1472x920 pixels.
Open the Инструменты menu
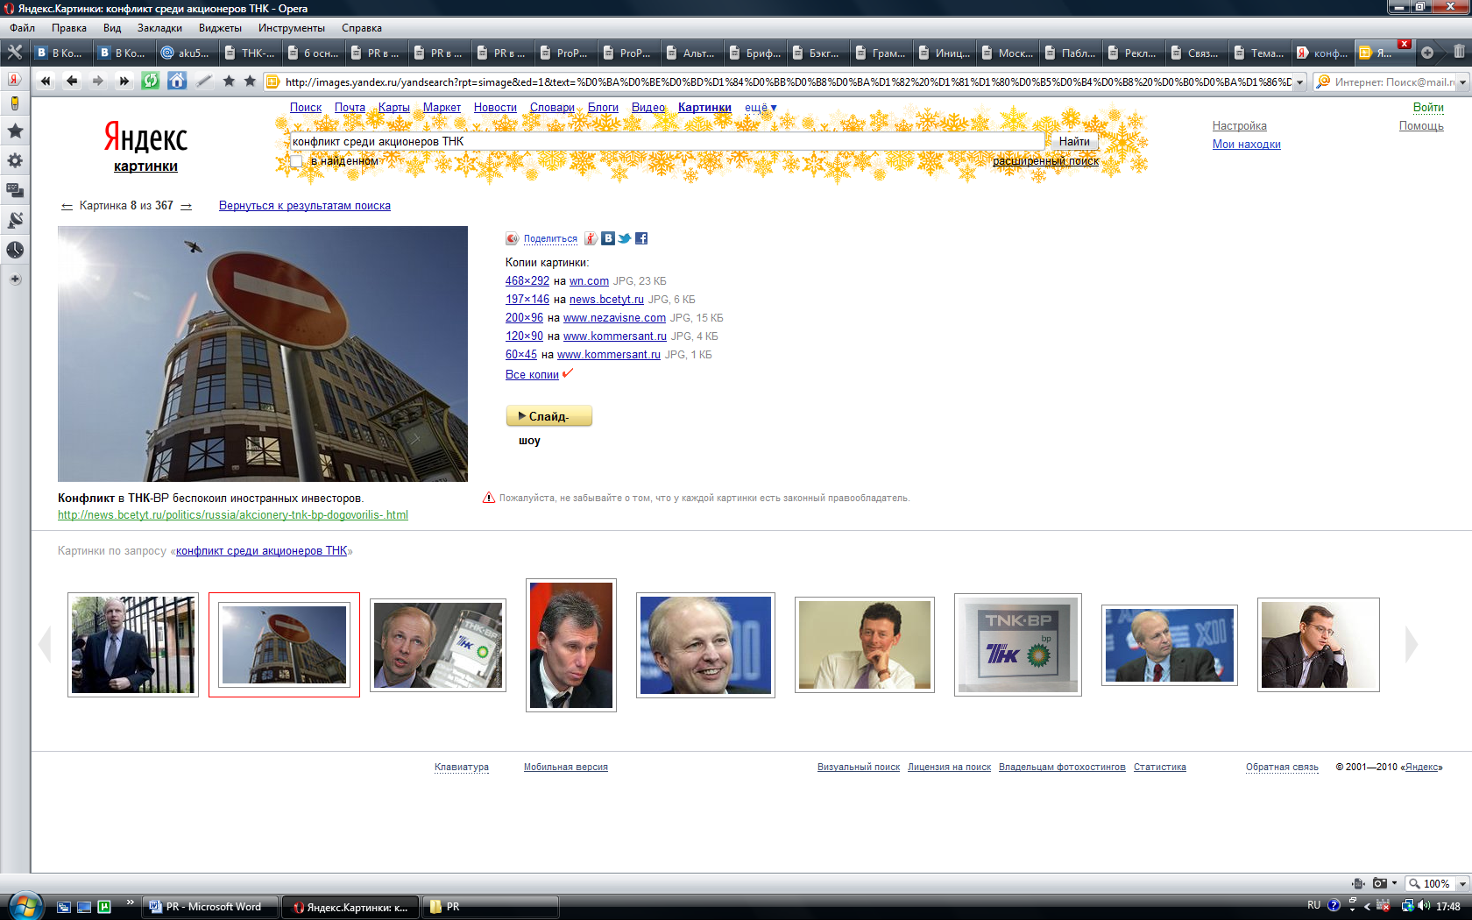click(x=292, y=28)
